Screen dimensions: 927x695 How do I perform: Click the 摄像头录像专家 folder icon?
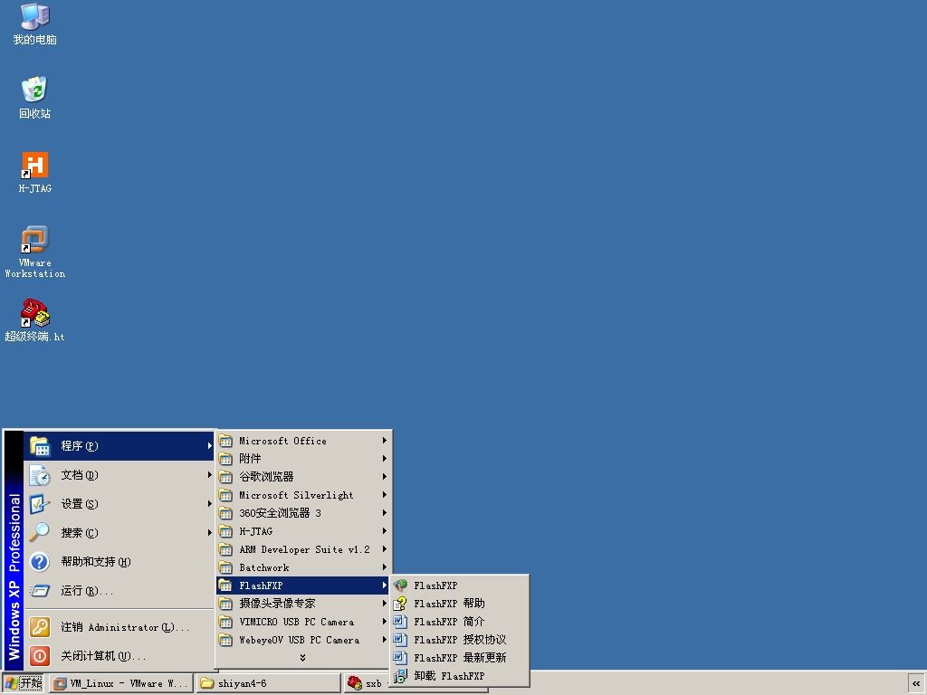click(x=225, y=604)
